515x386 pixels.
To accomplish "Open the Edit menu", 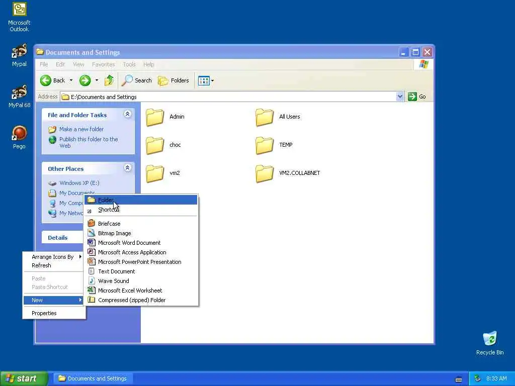I will [60, 64].
